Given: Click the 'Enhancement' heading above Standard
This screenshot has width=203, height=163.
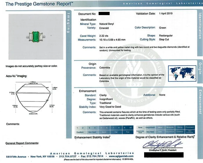Looking at the screenshot, I should [88, 91].
